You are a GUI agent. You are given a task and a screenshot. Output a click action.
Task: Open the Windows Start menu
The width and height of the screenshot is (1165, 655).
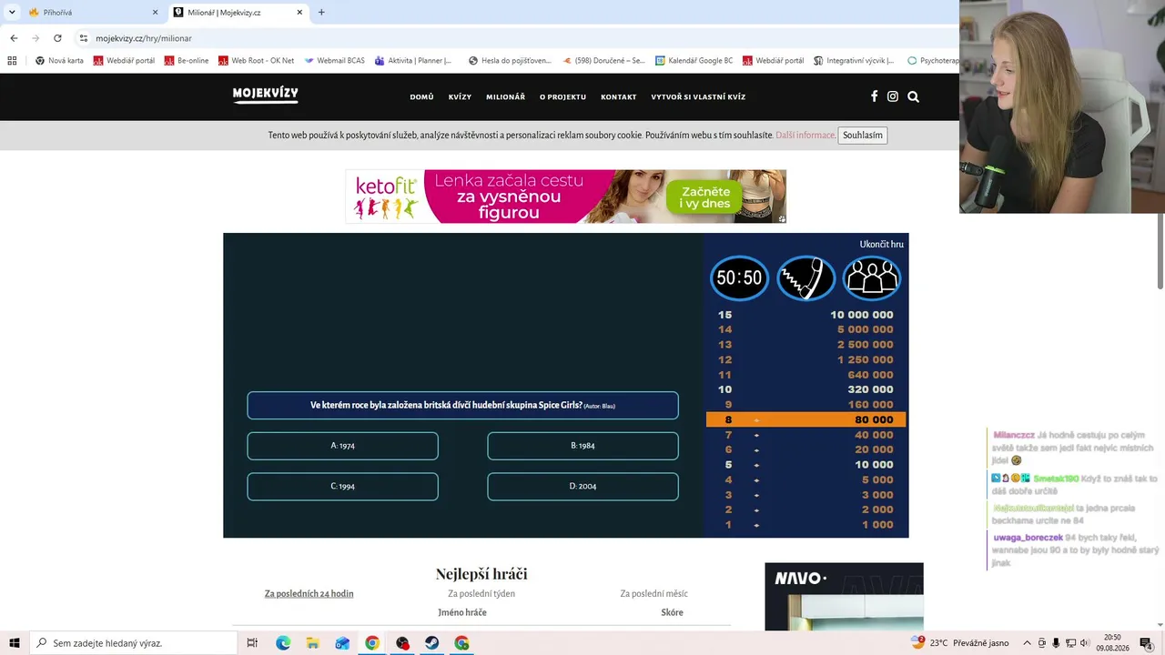(15, 643)
